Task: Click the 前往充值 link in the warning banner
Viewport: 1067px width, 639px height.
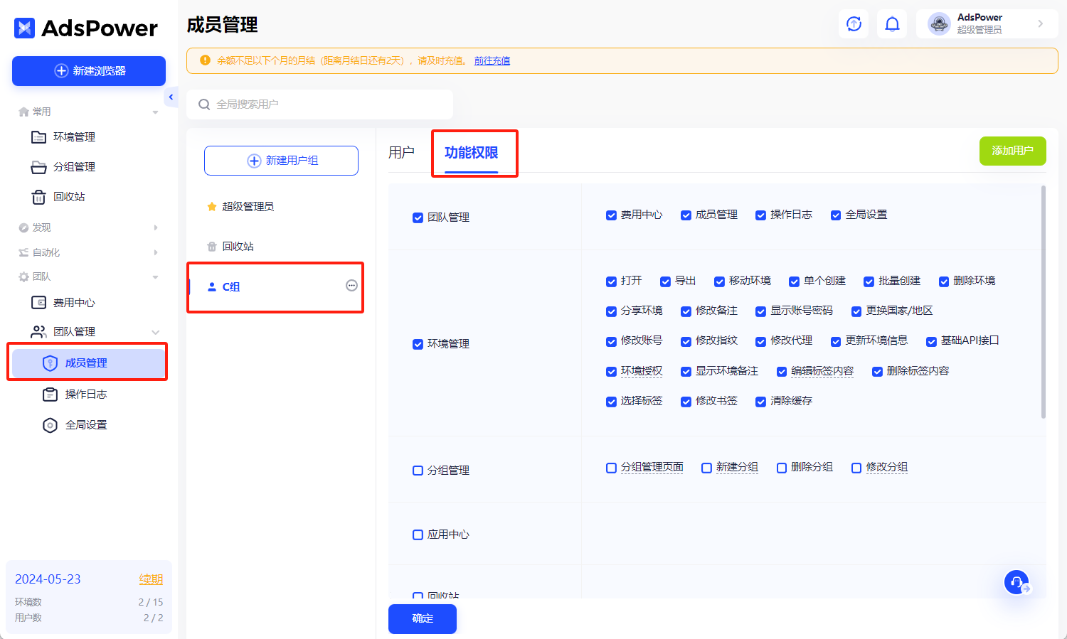Action: click(x=492, y=60)
